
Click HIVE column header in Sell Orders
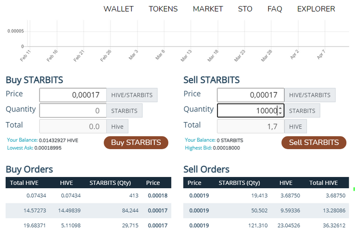[286, 183]
